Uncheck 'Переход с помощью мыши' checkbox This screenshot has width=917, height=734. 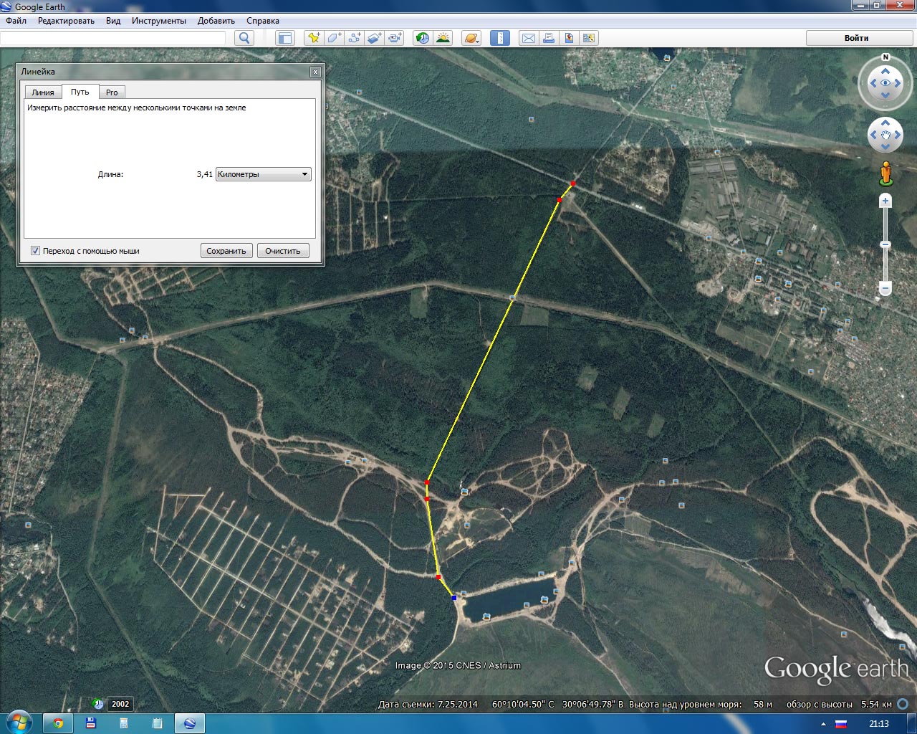coord(35,251)
